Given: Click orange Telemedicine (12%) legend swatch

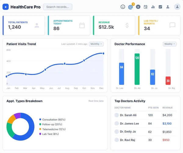Looking at the screenshot, I should point(40,129).
